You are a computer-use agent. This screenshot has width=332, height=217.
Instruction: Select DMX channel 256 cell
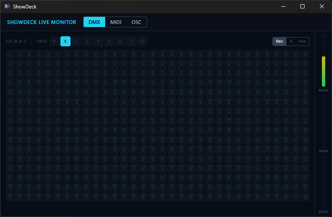click(305, 121)
